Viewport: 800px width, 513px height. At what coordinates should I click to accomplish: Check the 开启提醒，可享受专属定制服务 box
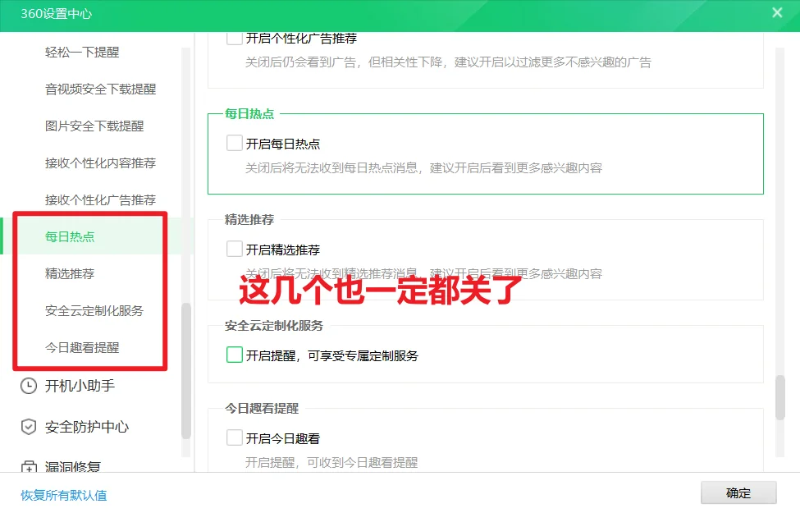(x=234, y=355)
